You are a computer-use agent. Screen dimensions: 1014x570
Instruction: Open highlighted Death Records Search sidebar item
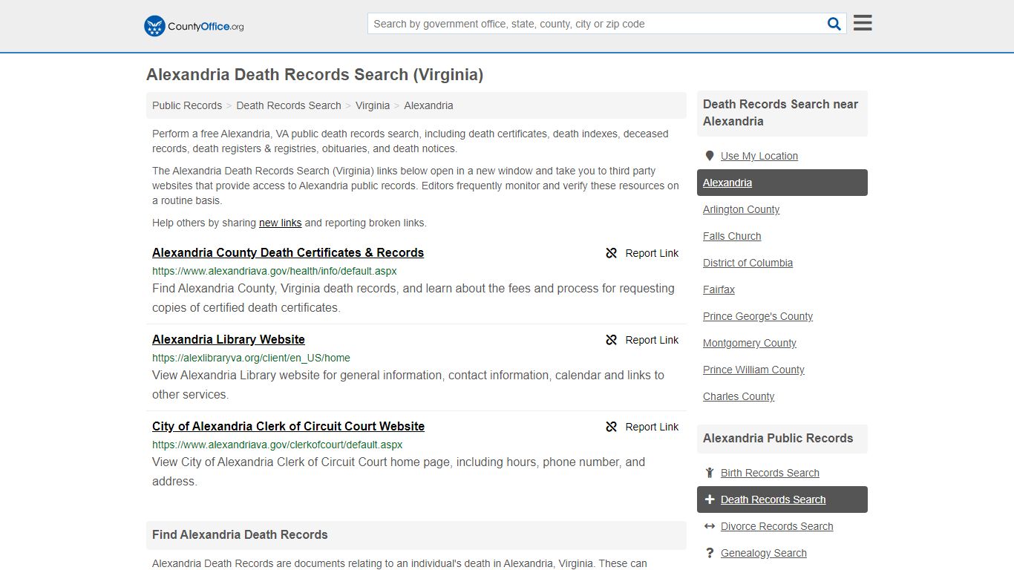click(x=782, y=499)
